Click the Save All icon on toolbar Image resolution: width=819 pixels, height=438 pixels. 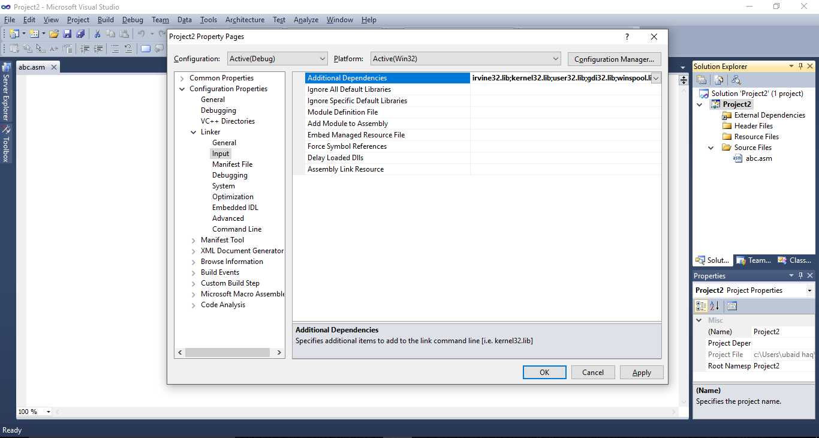tap(80, 33)
